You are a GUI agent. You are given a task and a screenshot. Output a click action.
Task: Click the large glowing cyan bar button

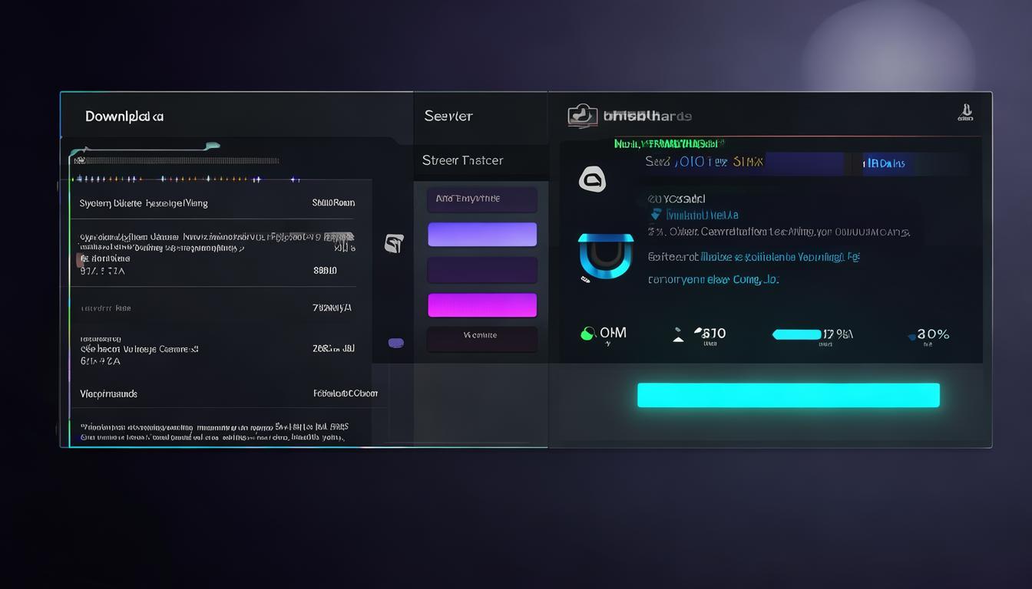pos(789,395)
